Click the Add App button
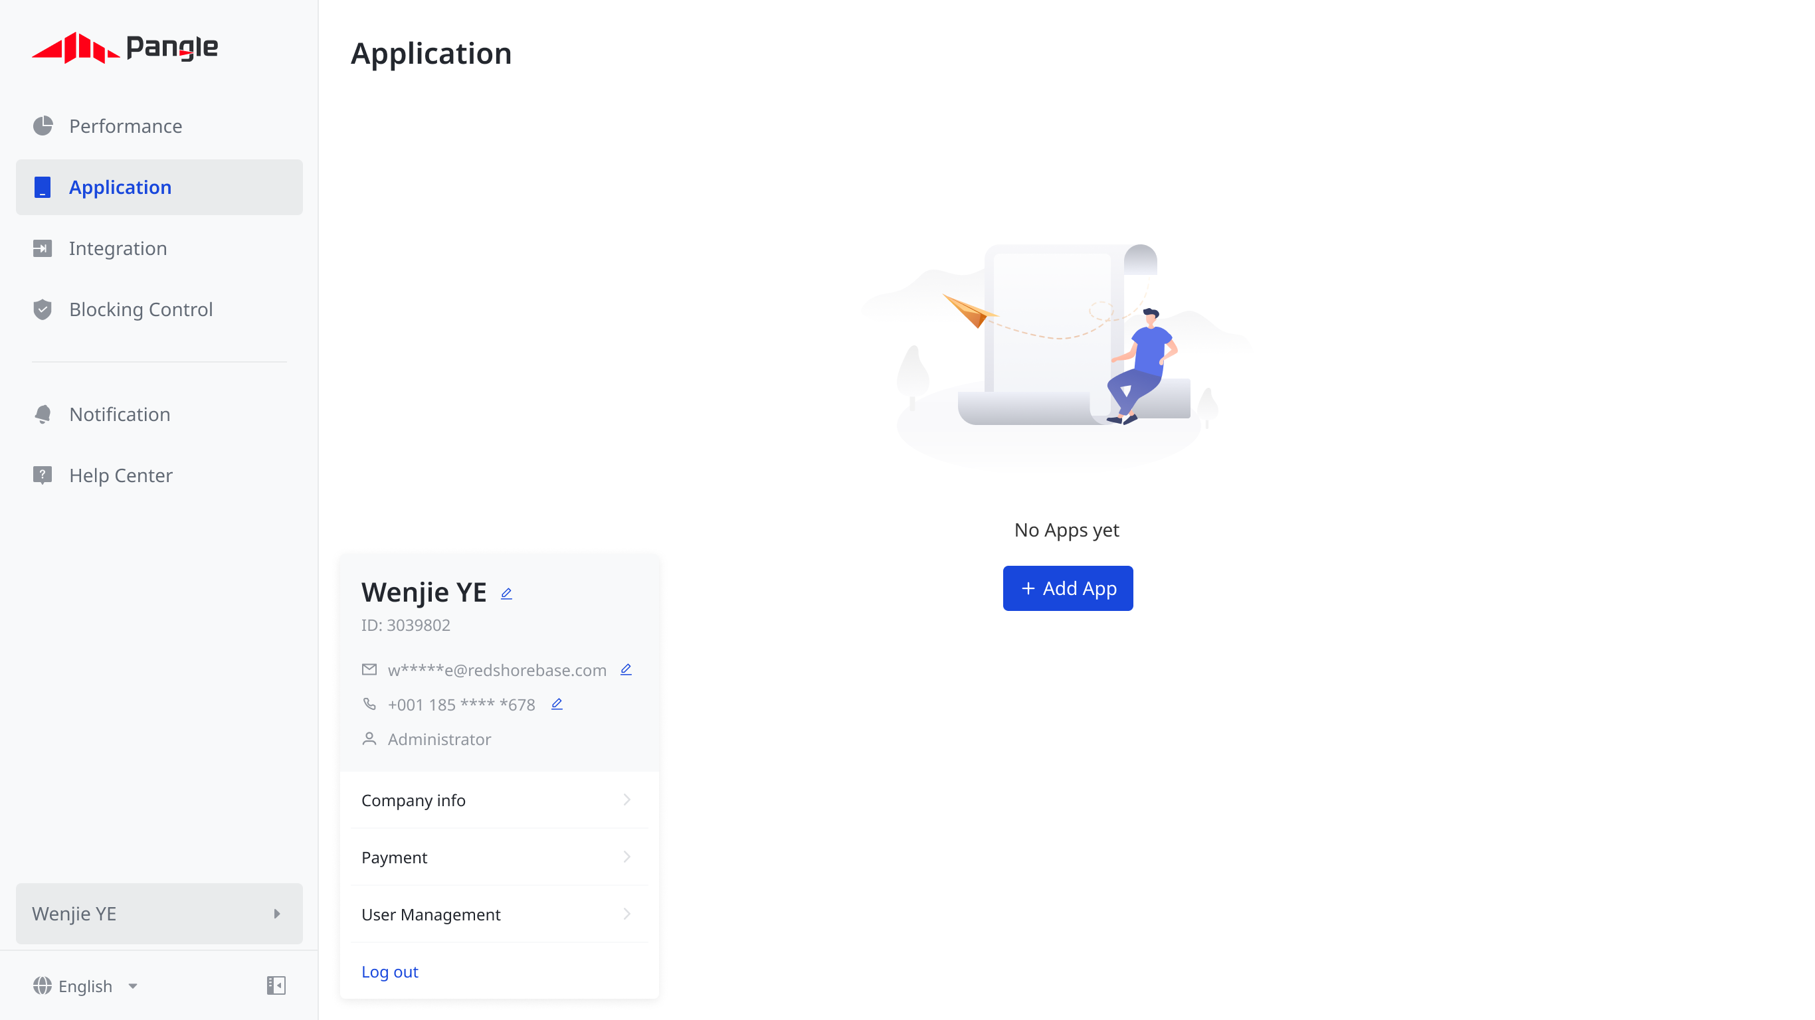The height and width of the screenshot is (1020, 1815). click(1068, 588)
